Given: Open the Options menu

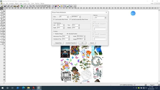Looking at the screenshot, I should pos(37,3).
